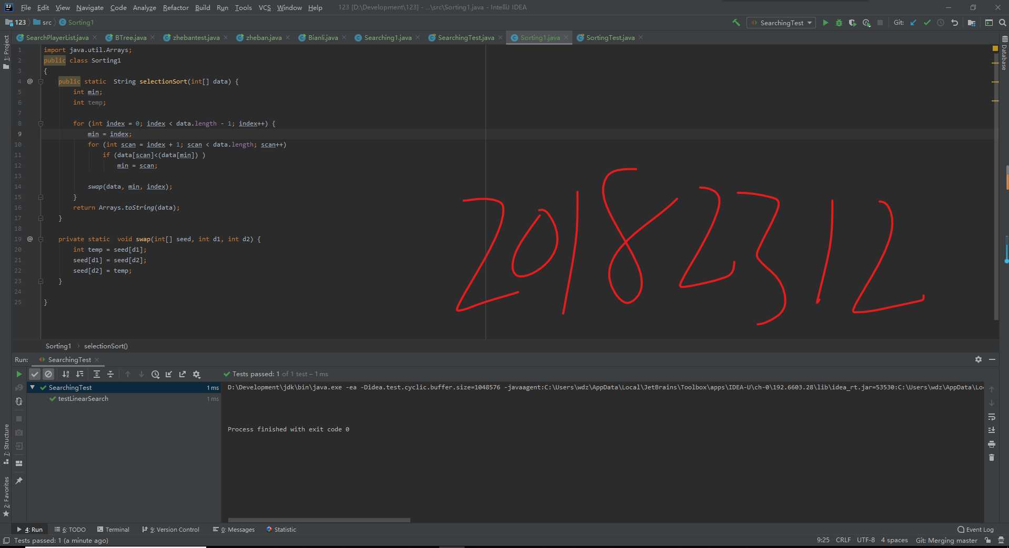
Task: Toggle auto-test rerun icon in Run sidebar
Action: click(19, 401)
